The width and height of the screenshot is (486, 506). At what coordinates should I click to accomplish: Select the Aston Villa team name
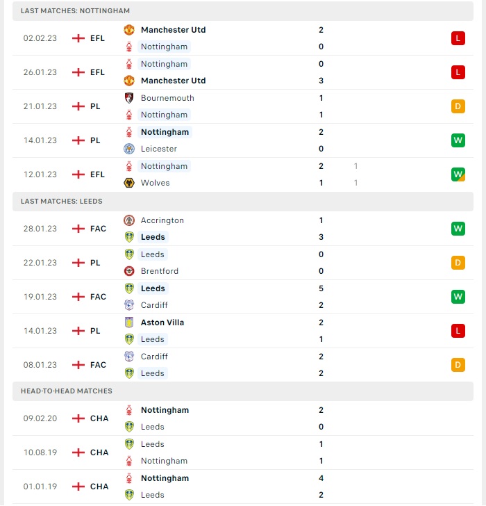coord(162,323)
